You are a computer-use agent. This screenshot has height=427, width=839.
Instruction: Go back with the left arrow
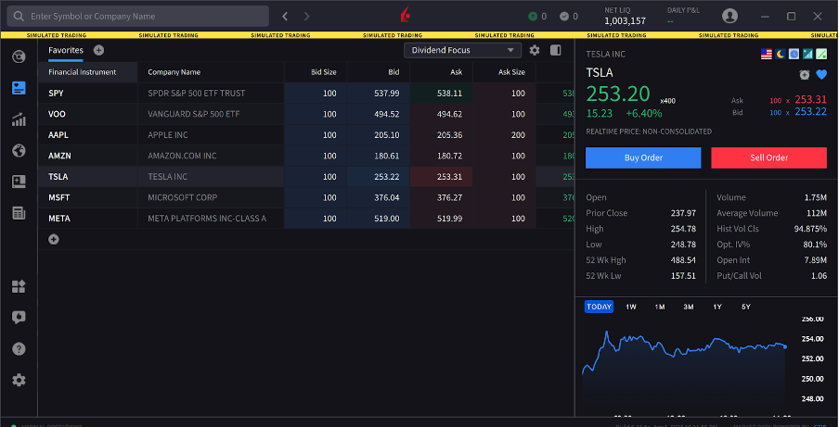[285, 17]
